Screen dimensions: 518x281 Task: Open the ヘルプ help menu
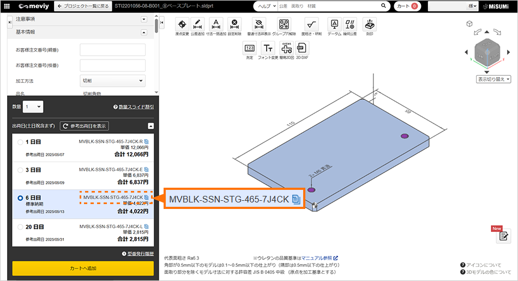[266, 6]
